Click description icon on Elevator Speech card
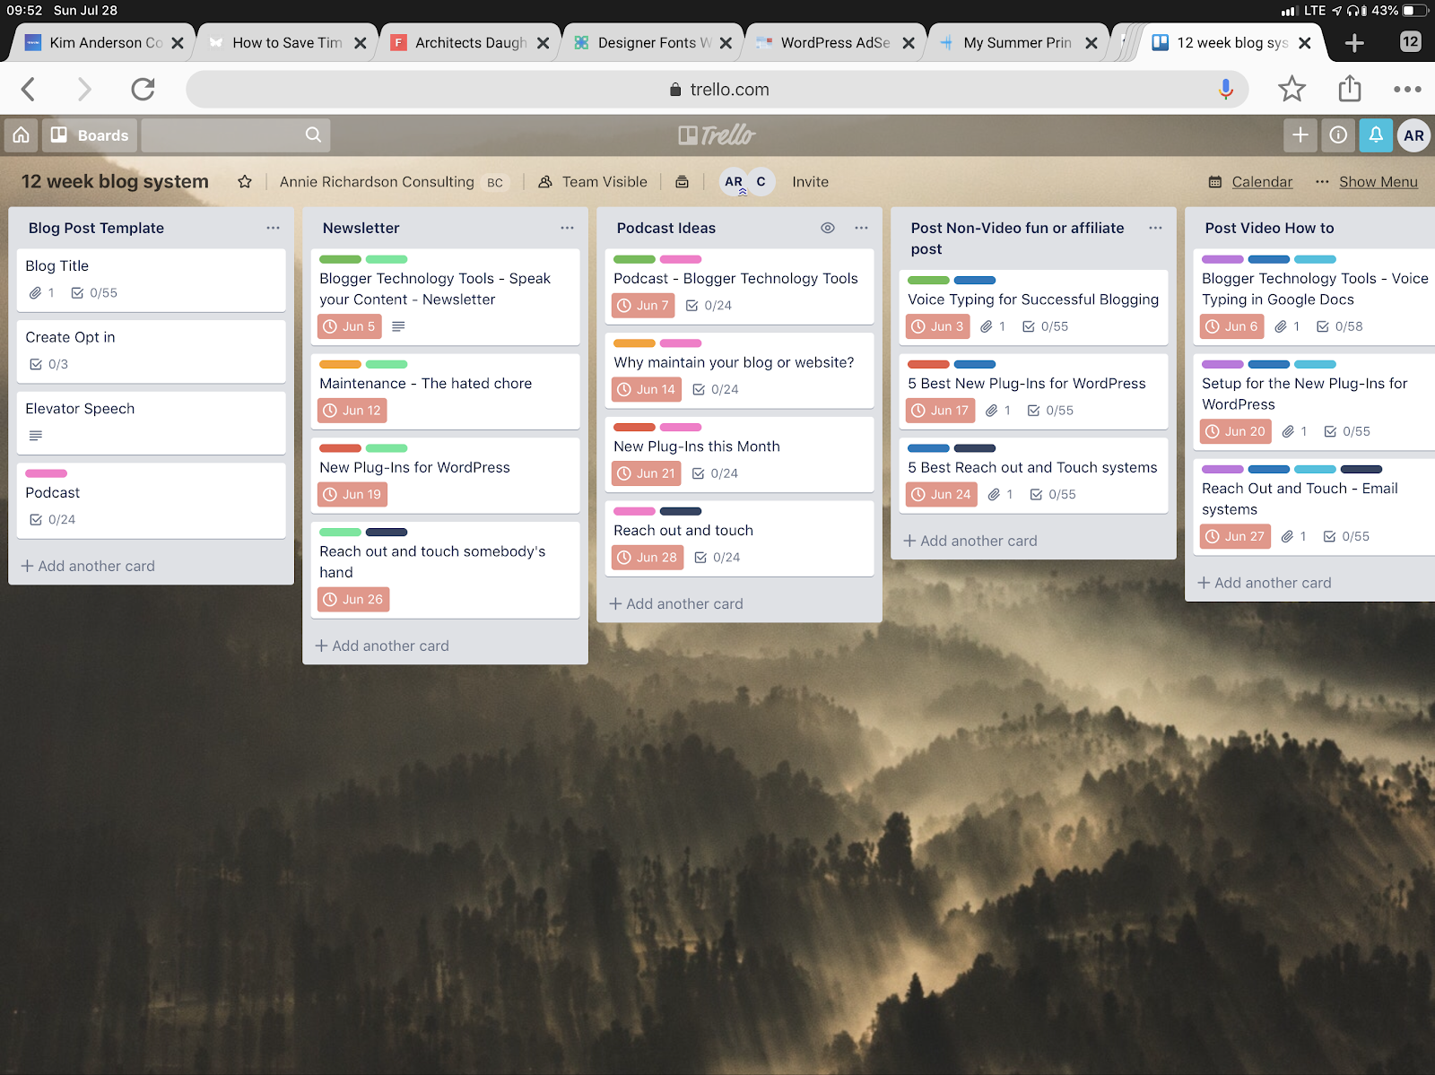1435x1075 pixels. tap(36, 436)
